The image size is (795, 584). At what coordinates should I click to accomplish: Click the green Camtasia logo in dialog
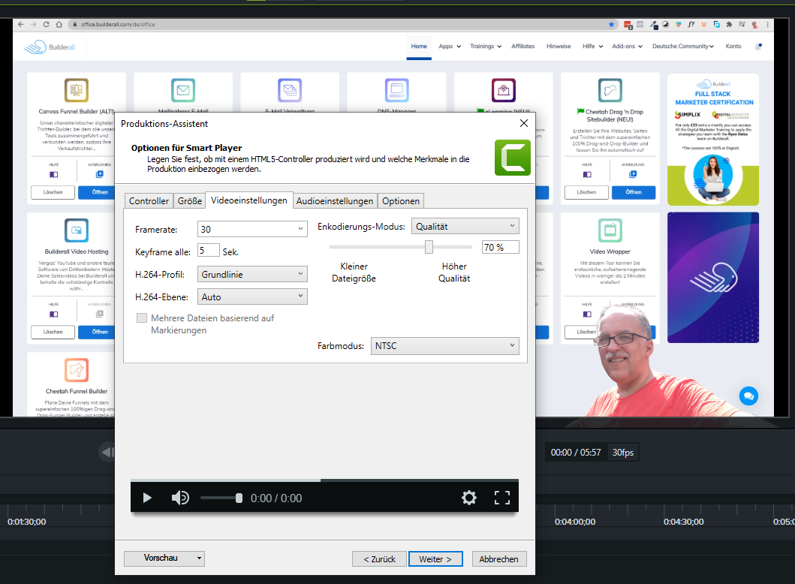[513, 158]
